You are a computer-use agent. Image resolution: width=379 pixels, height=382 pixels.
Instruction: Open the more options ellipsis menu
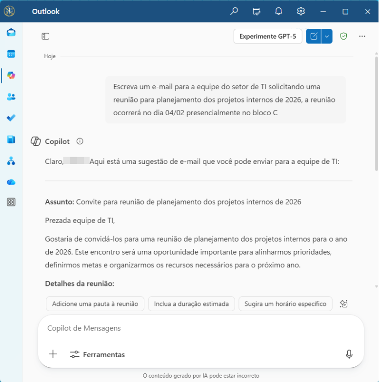362,36
